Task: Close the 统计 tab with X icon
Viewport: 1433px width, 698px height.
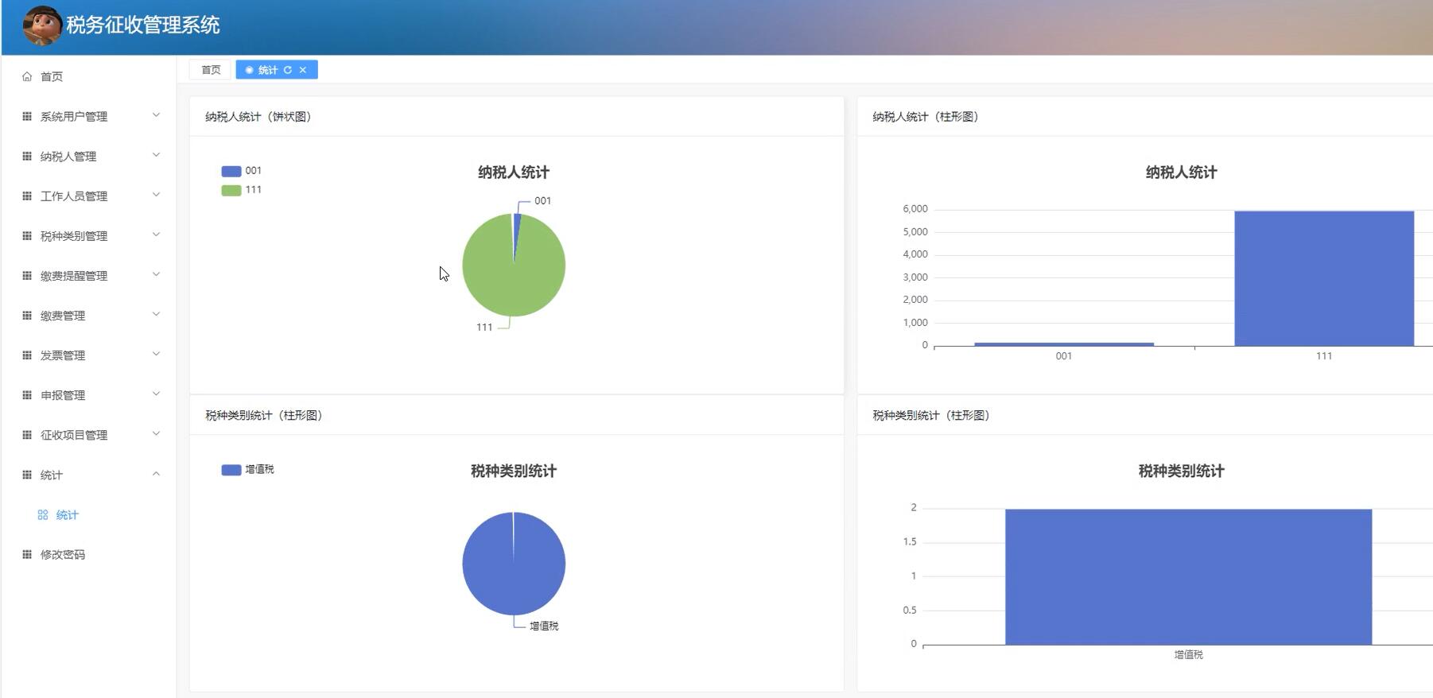Action: coord(303,70)
